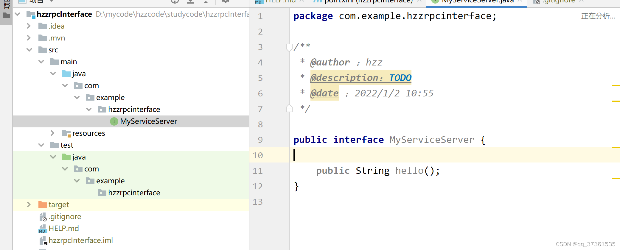Select hzzrpcinterface package under test
The height and width of the screenshot is (250, 620).
tap(134, 193)
